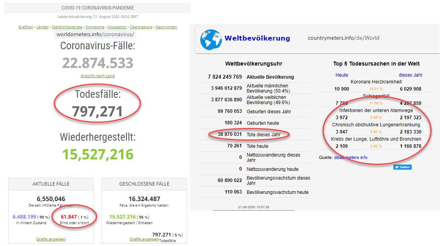
Task: Click the Übertragung link
Action: tap(141, 27)
